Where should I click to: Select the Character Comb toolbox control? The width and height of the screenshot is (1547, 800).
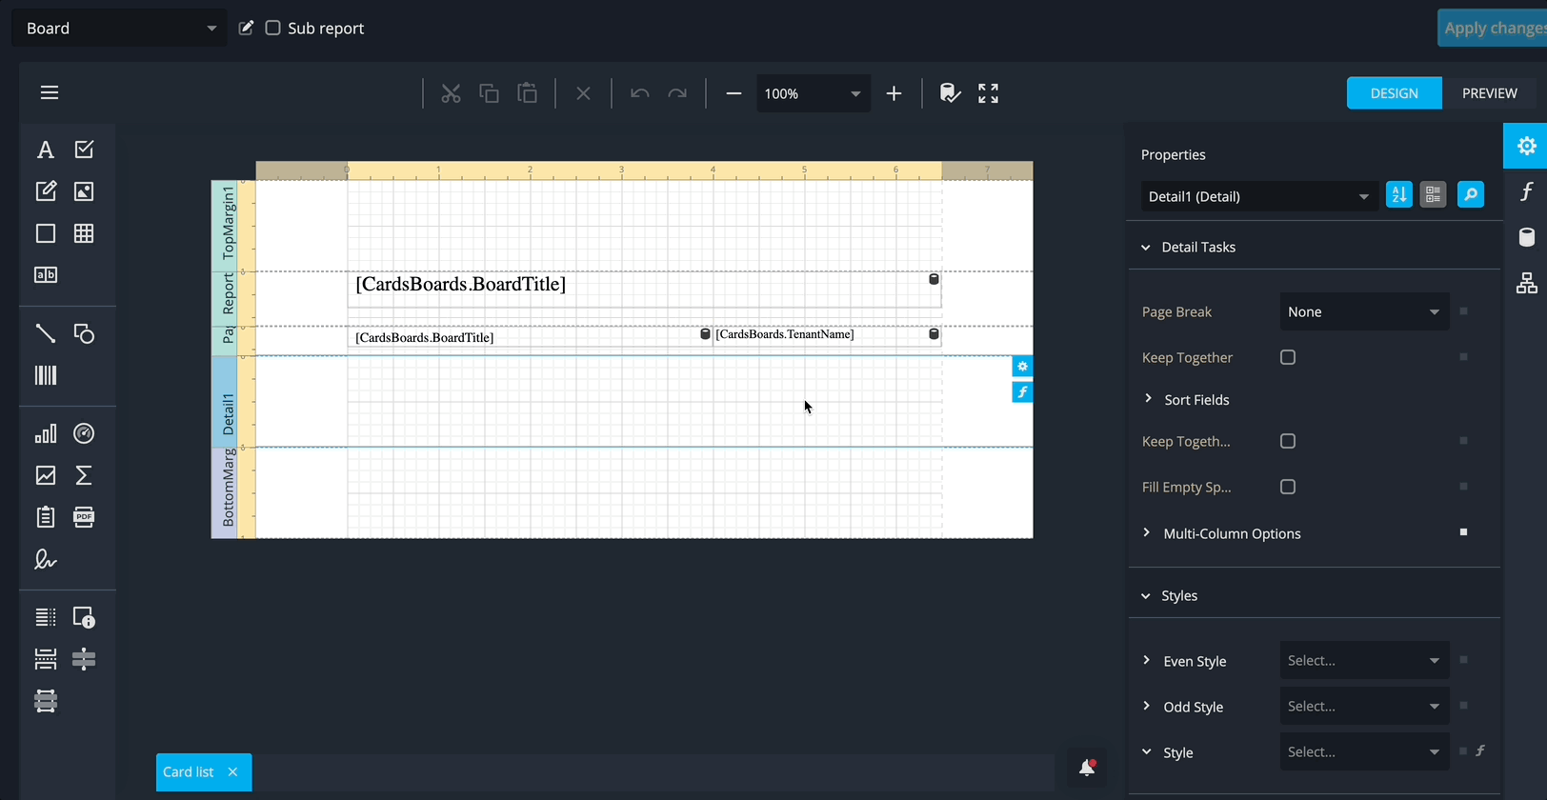[46, 275]
